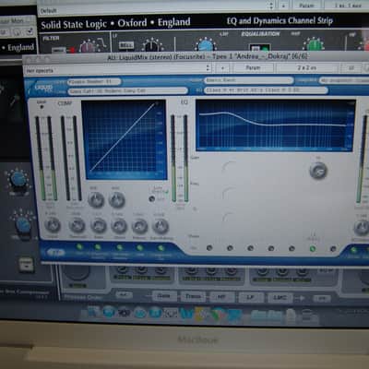Screen dimensions: 369x369
Task: Click the HP button in SSL Process Order
Action: point(221,297)
